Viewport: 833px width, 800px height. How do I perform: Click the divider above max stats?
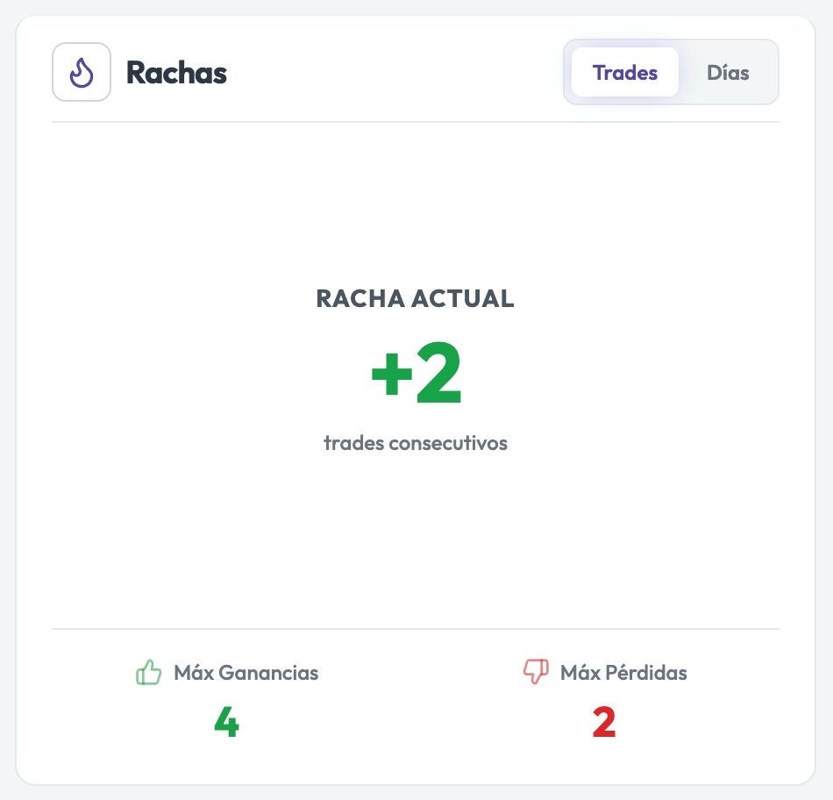pos(416,629)
